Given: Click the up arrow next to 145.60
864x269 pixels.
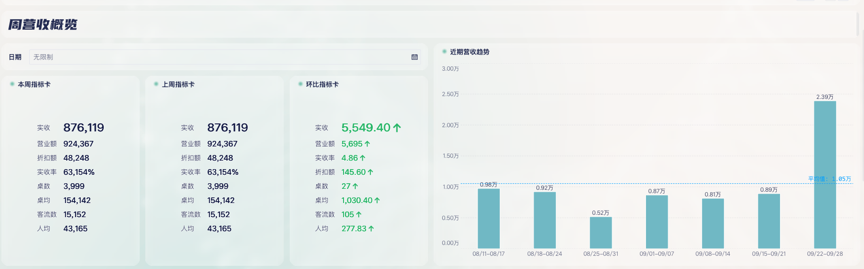Looking at the screenshot, I should pyautogui.click(x=370, y=172).
